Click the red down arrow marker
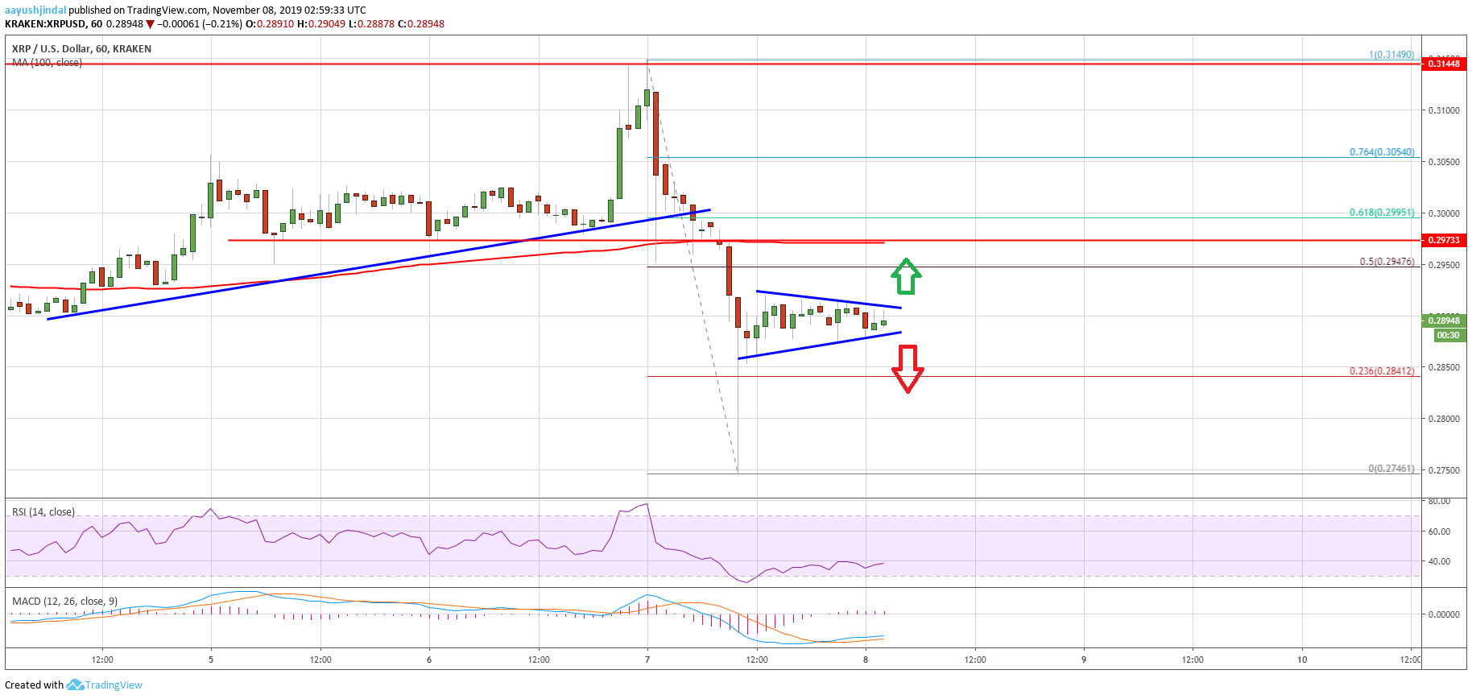 (908, 369)
